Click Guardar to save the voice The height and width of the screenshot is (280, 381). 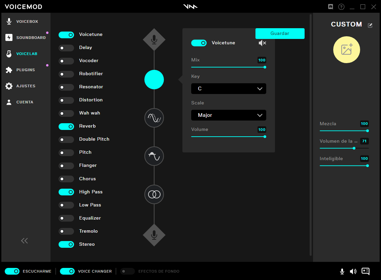[280, 34]
